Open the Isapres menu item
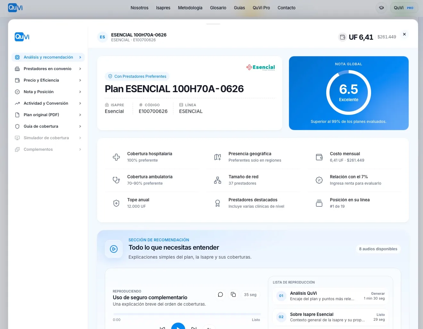 163,8
